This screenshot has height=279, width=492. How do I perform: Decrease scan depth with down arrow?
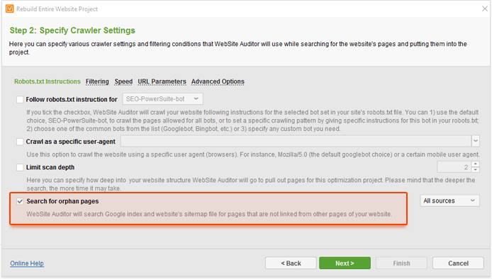click(x=476, y=170)
